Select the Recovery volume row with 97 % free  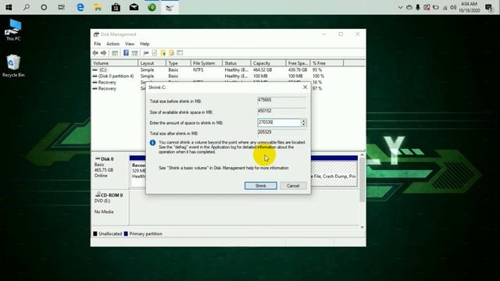pos(228,88)
